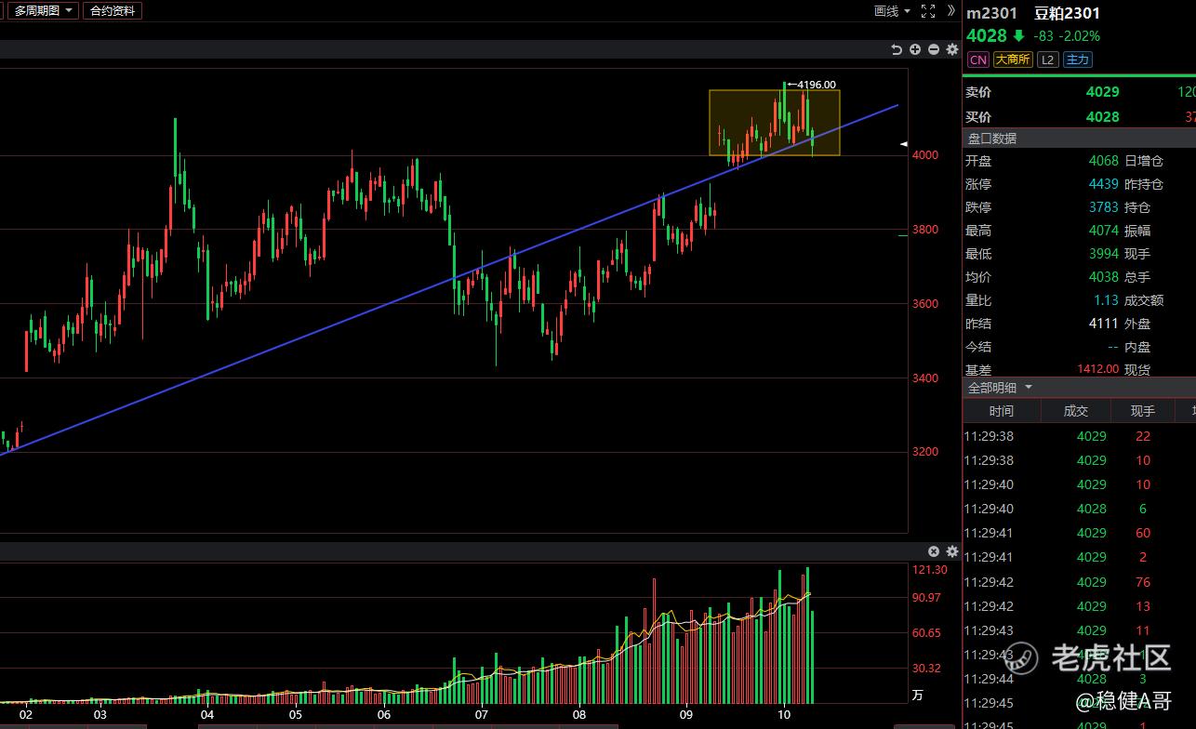Click the green down arrow beside price 4028
1196x729 pixels.
tap(1019, 36)
